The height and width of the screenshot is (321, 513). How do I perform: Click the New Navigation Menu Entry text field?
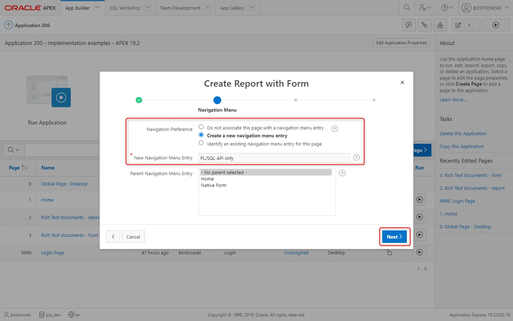(274, 158)
